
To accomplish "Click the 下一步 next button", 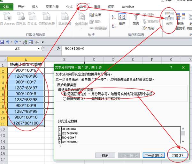I will coord(154,155).
